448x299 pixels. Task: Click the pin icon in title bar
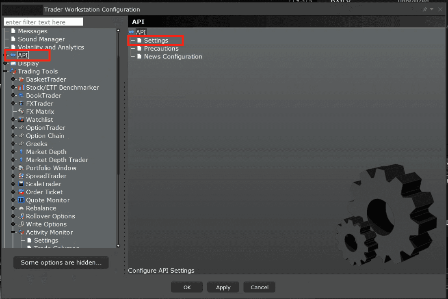[425, 9]
